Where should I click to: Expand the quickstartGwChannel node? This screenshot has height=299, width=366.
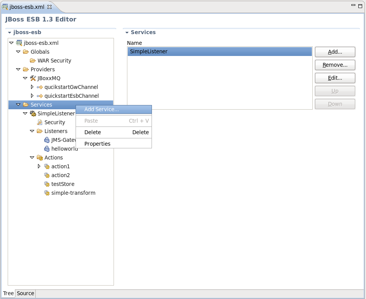[x=32, y=87]
